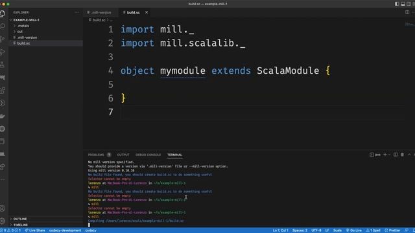The image size is (415, 233).
Task: Switch to the PROBLEMS tab
Action: pyautogui.click(x=96, y=155)
